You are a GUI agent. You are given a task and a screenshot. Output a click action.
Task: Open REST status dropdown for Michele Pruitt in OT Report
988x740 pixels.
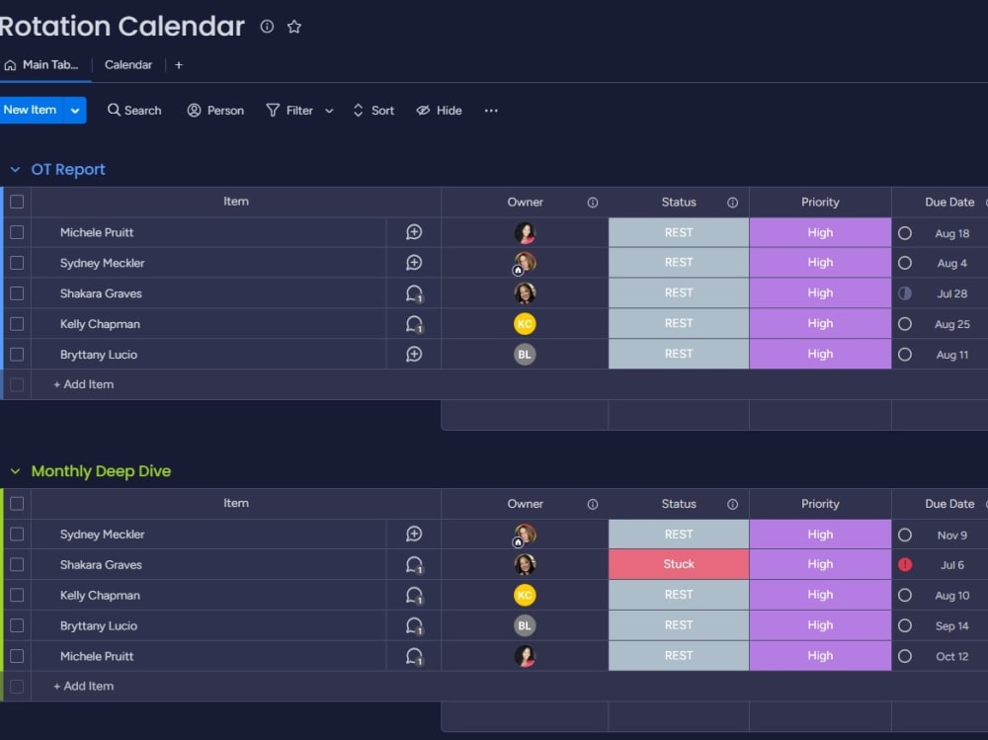[679, 232]
